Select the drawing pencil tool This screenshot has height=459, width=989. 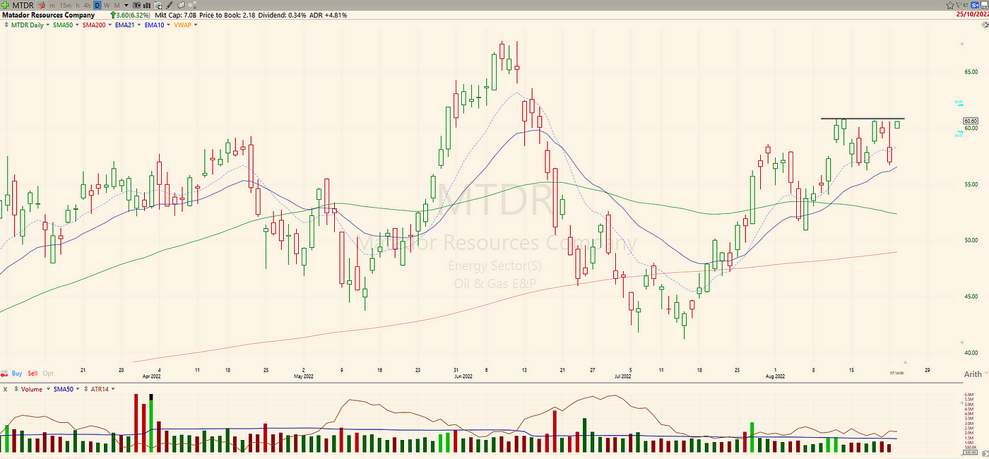point(170,6)
